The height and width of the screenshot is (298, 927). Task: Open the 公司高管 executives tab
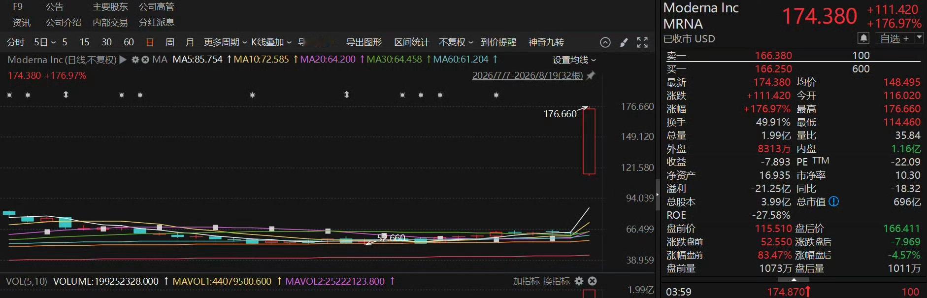(157, 7)
